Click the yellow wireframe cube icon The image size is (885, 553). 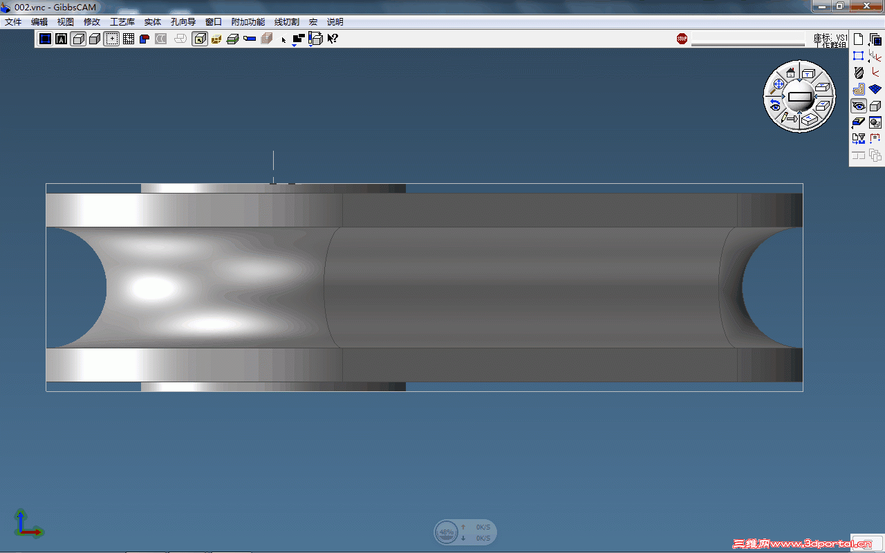216,39
